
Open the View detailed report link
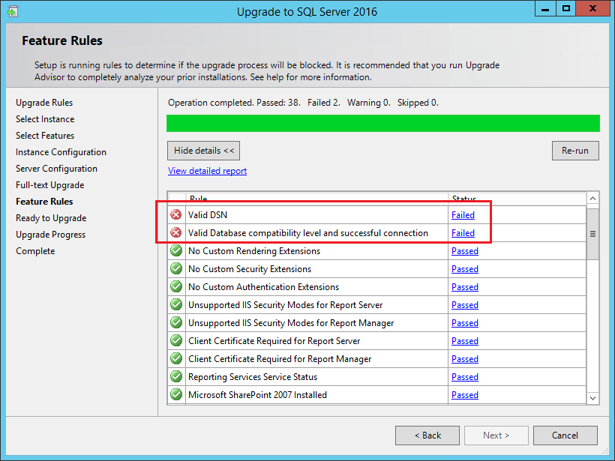[x=207, y=170]
